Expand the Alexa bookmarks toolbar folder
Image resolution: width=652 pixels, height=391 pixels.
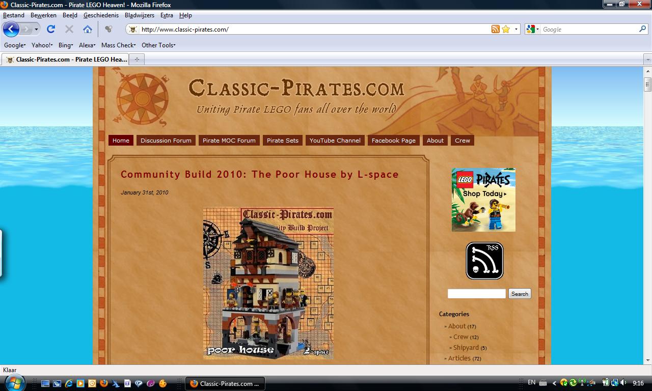[87, 45]
